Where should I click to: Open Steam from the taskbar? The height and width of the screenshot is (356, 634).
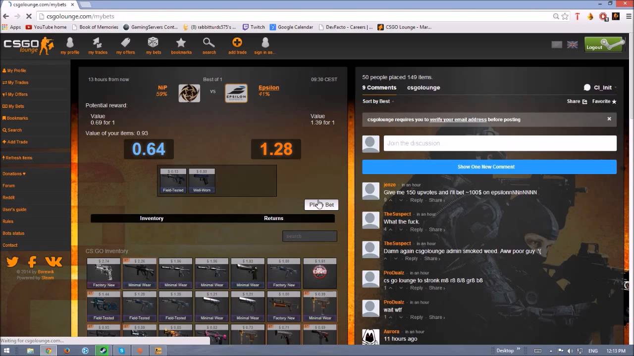click(x=104, y=351)
